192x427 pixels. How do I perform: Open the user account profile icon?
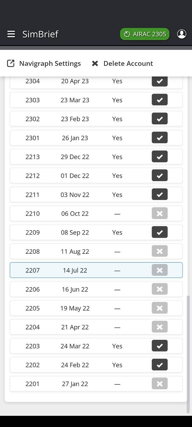tap(182, 34)
